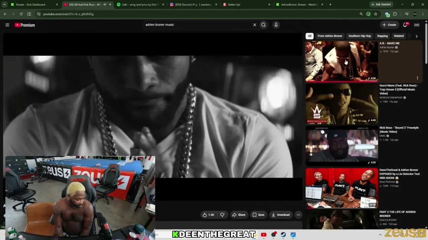Viewport: 428px width, 240px height.
Task: Open the Create menu
Action: [x=390, y=25]
